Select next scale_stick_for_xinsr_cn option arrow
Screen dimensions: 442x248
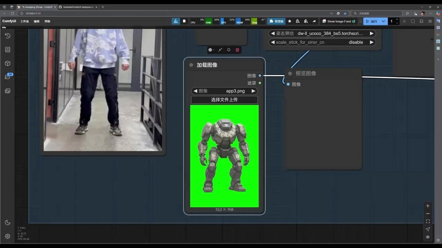372,42
